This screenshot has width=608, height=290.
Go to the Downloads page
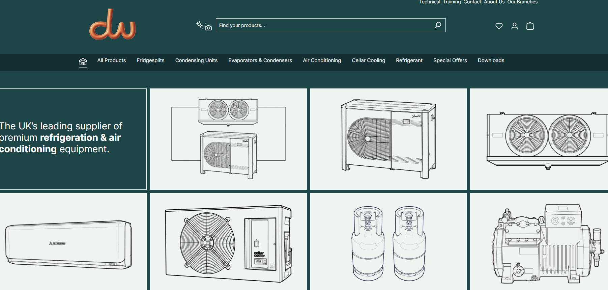[491, 60]
